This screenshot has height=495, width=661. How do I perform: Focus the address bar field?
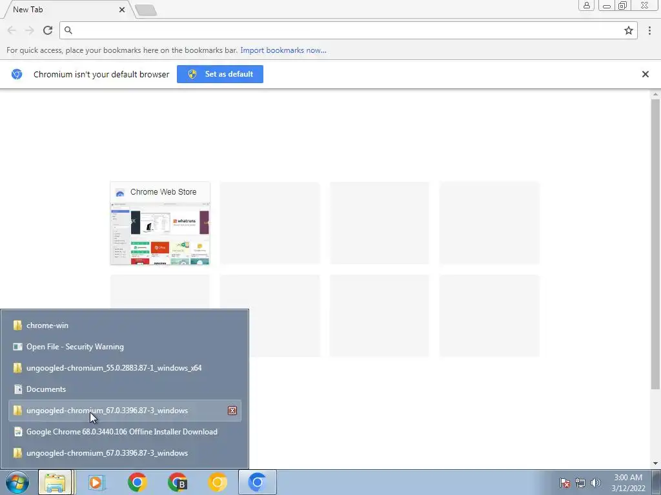pyautogui.click(x=348, y=30)
